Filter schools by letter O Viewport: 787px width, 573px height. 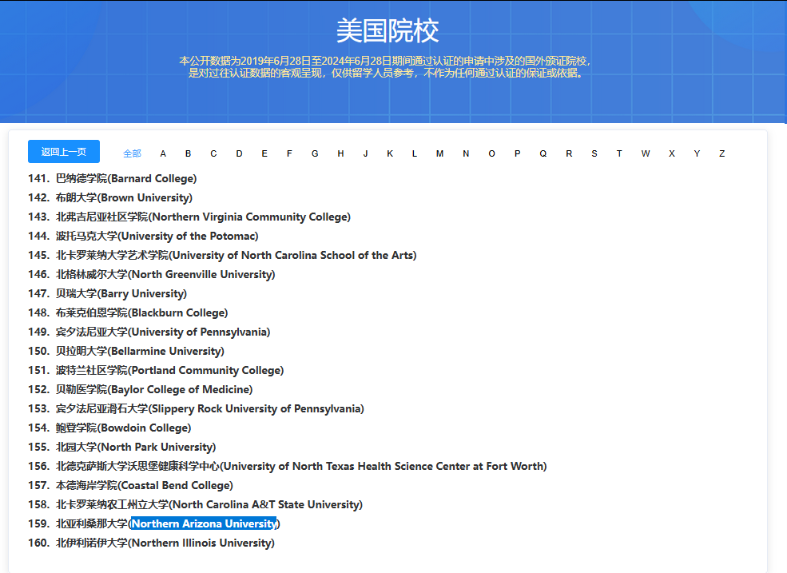point(492,153)
